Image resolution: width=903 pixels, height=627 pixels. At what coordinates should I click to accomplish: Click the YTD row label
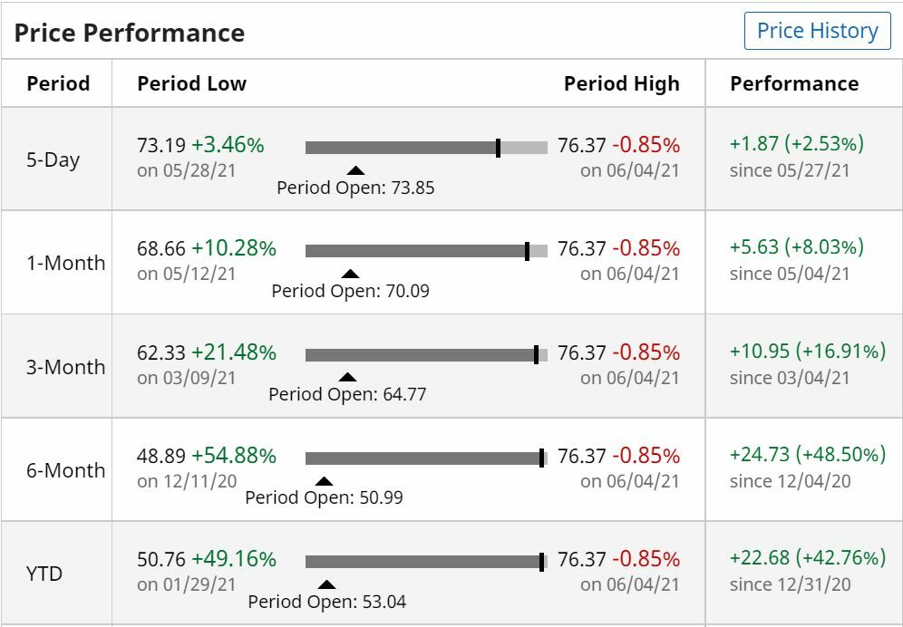(44, 574)
